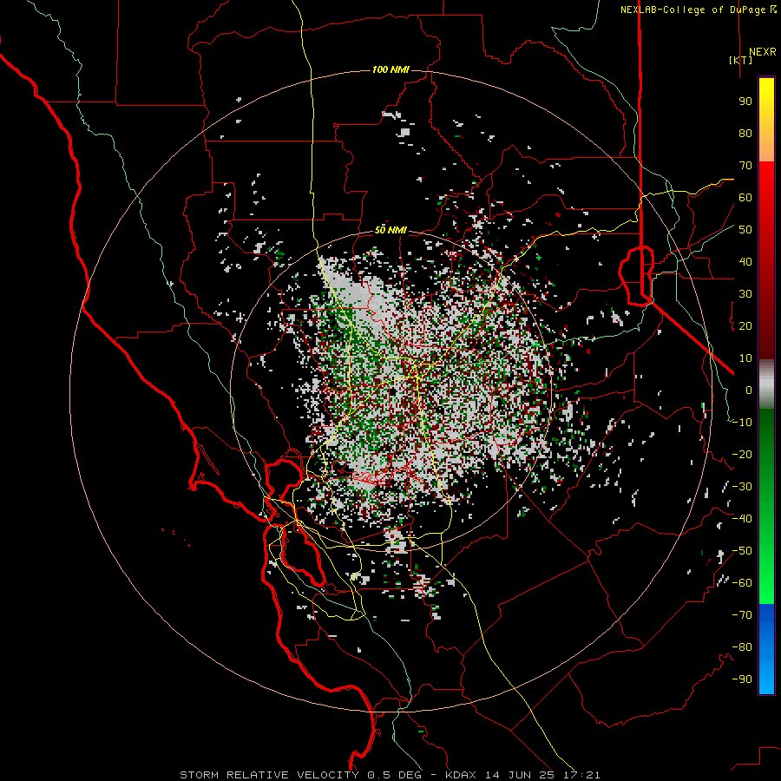Click the -30 value on the velocity scale
Viewport: 781px width, 781px height.
tap(742, 487)
